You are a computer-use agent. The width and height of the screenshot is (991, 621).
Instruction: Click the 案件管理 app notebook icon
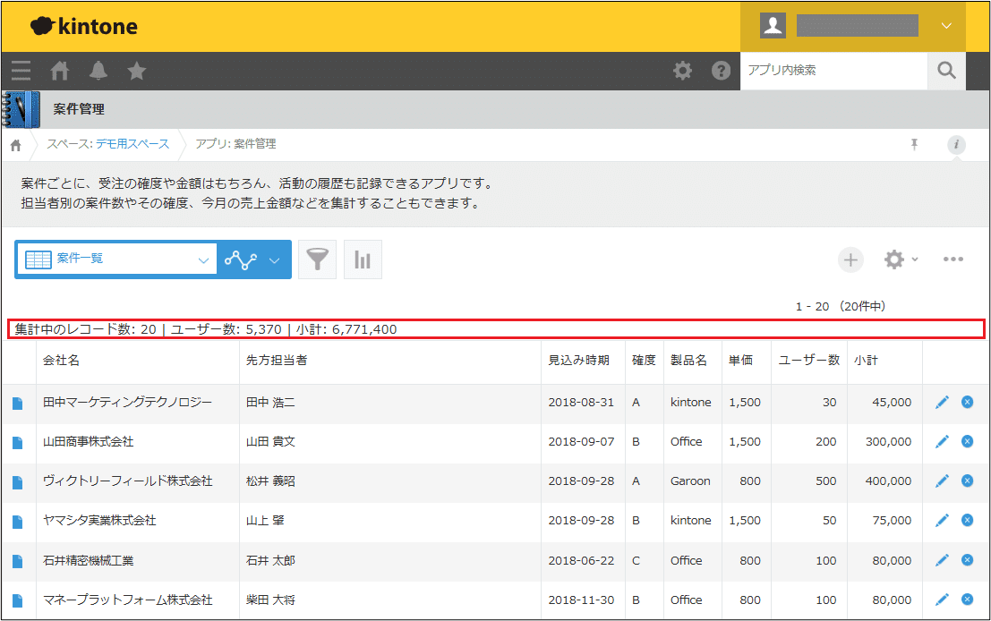point(21,109)
